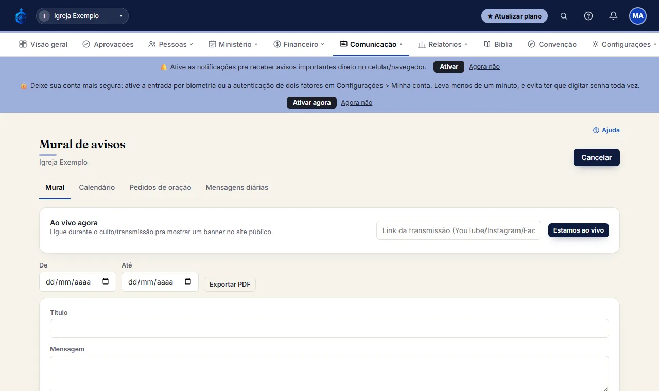This screenshot has width=659, height=391.
Task: Open the MA user avatar menu
Action: tap(638, 16)
